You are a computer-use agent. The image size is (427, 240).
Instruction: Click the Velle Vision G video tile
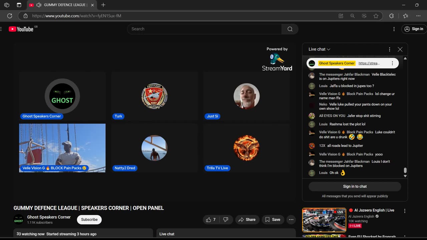pos(62,148)
